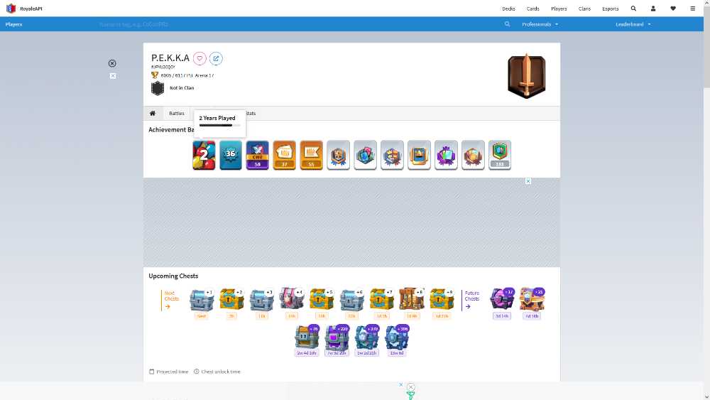Favorite P.E.K.K.A with pink heart button
The height and width of the screenshot is (400, 710).
point(200,58)
